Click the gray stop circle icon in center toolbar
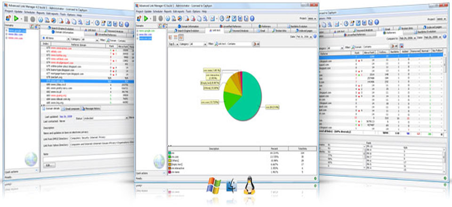 coord(161,18)
